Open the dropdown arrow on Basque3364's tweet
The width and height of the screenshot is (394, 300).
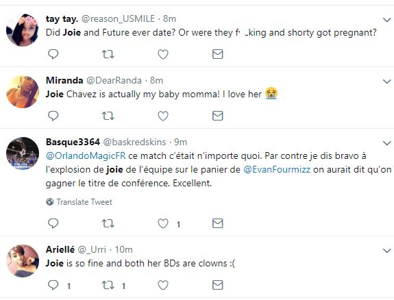386,143
